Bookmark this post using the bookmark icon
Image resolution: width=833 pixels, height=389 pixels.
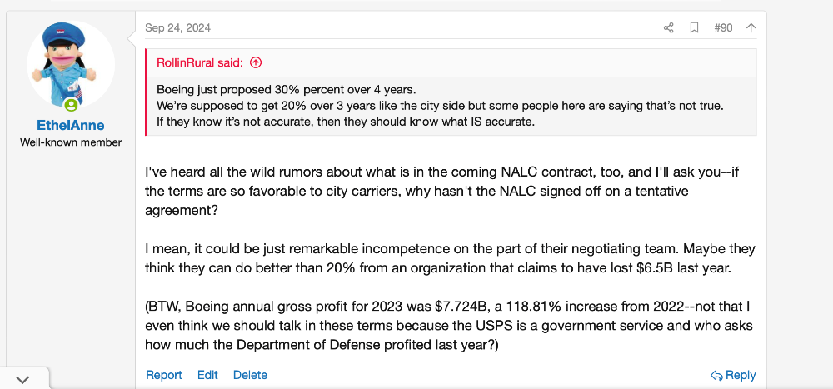click(x=694, y=28)
